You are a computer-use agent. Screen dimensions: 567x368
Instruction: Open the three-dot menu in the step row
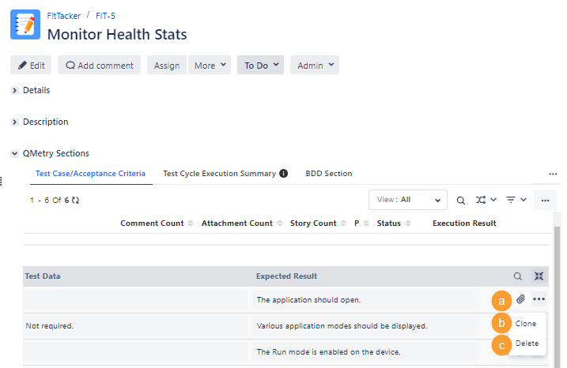[539, 299]
